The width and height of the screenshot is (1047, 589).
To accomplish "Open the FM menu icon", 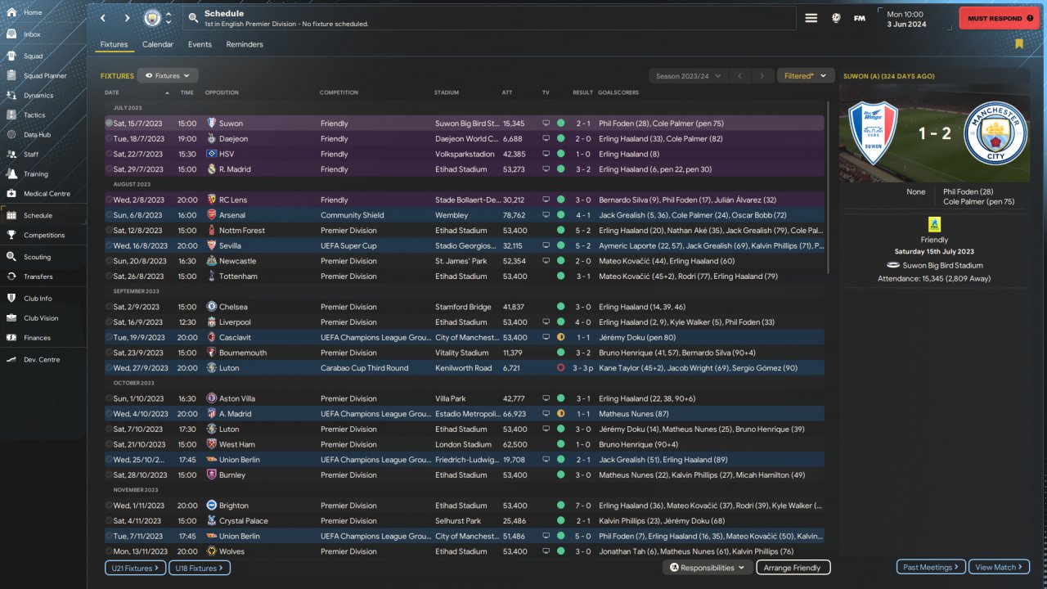I will coord(860,18).
